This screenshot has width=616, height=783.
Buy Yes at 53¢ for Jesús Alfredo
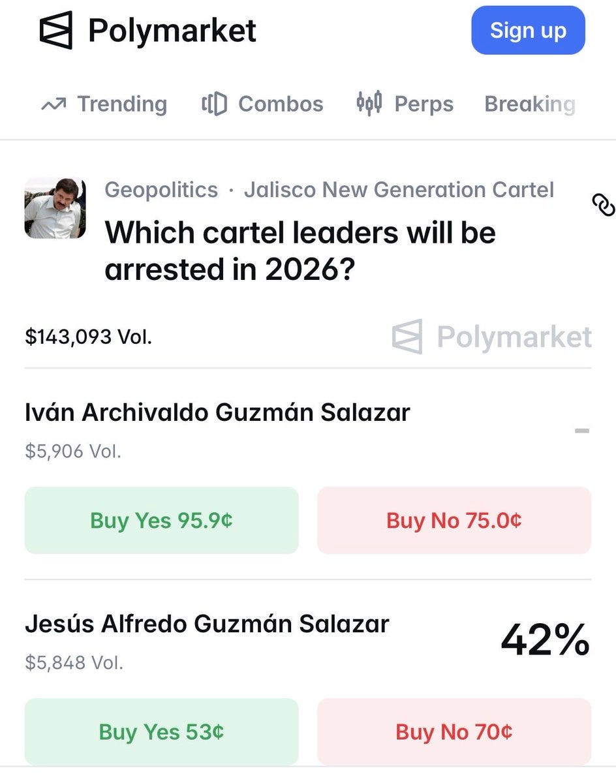(x=161, y=731)
